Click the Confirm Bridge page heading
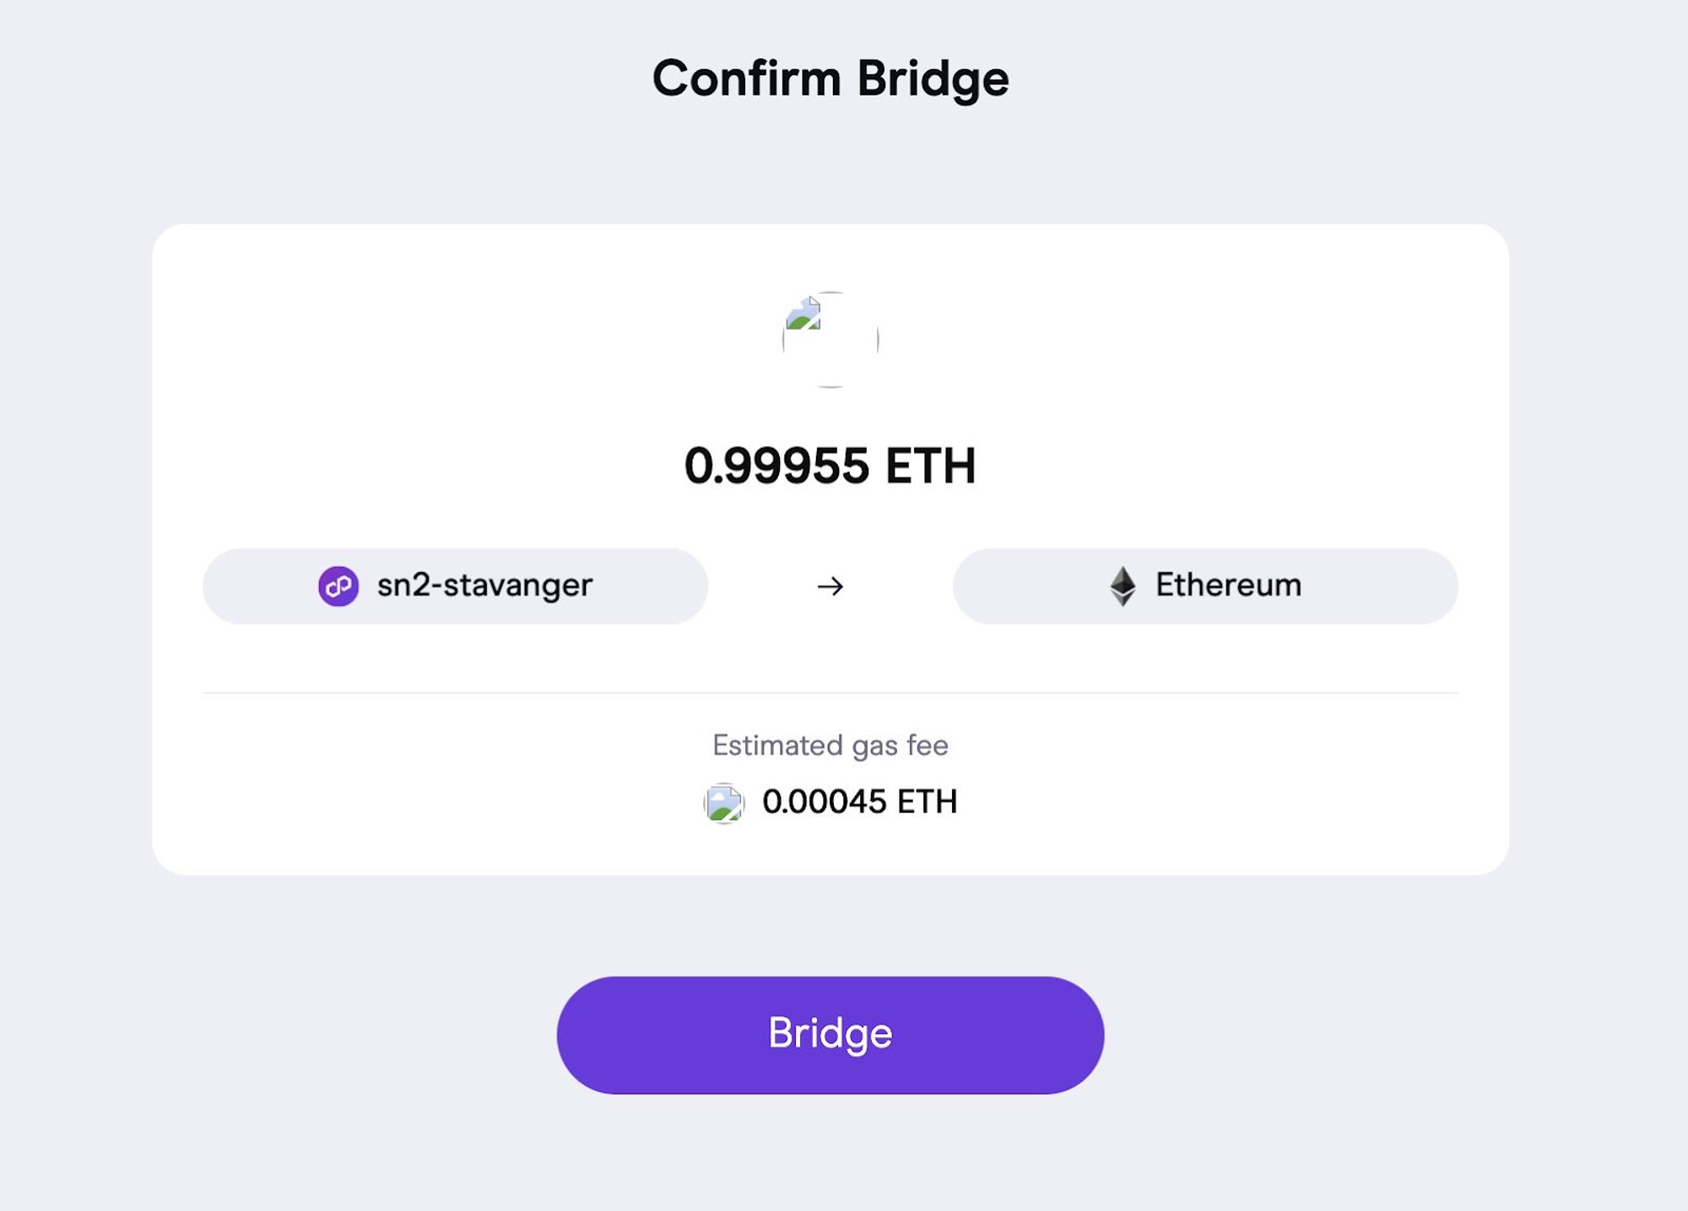1688x1211 pixels. tap(830, 78)
